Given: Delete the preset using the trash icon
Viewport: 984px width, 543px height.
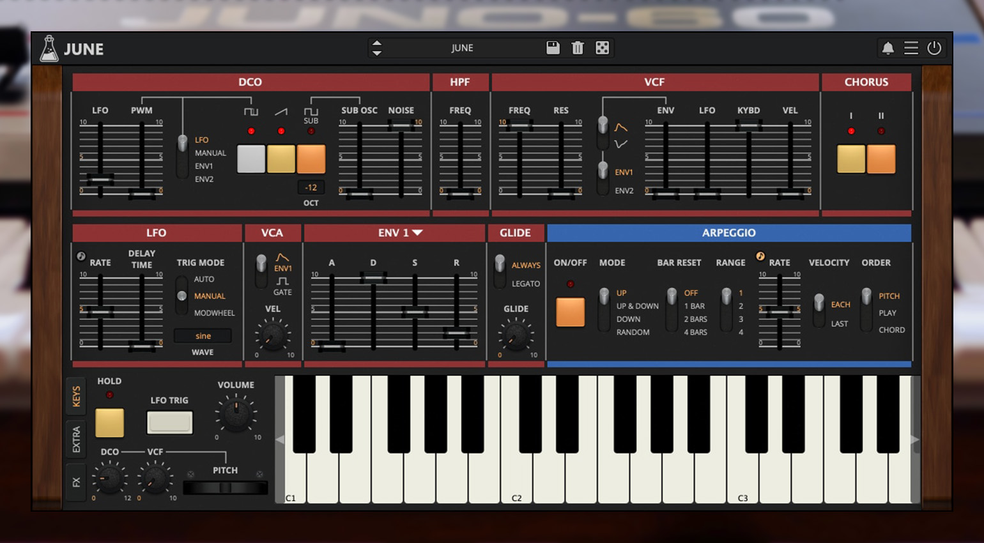Looking at the screenshot, I should (x=578, y=48).
